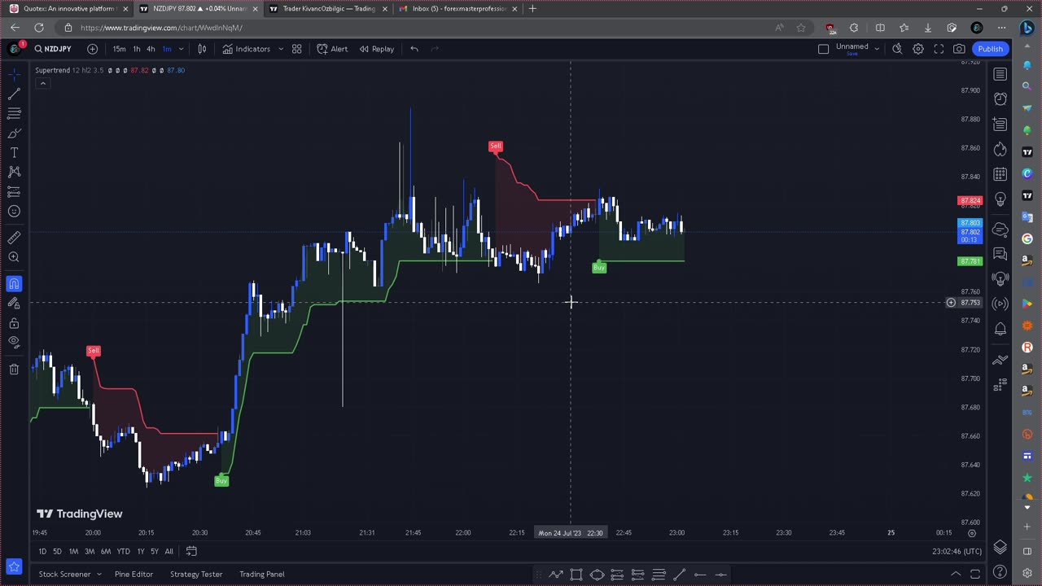
Task: Switch to the Quotex browser tab
Action: 68,9
